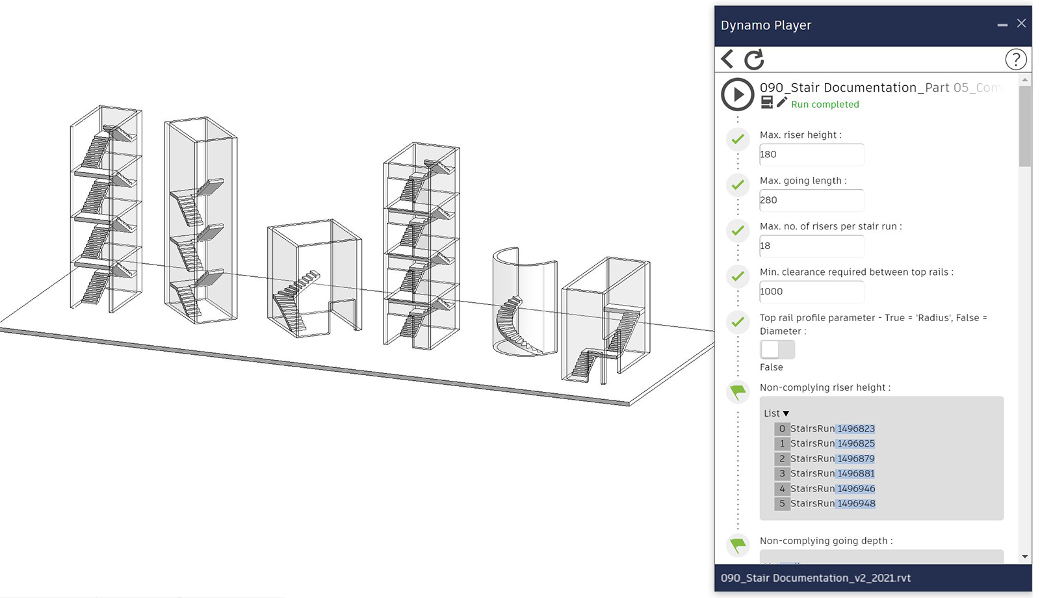Select StairsRun 1496823 element ID link
The height and width of the screenshot is (598, 1040).
(x=855, y=429)
